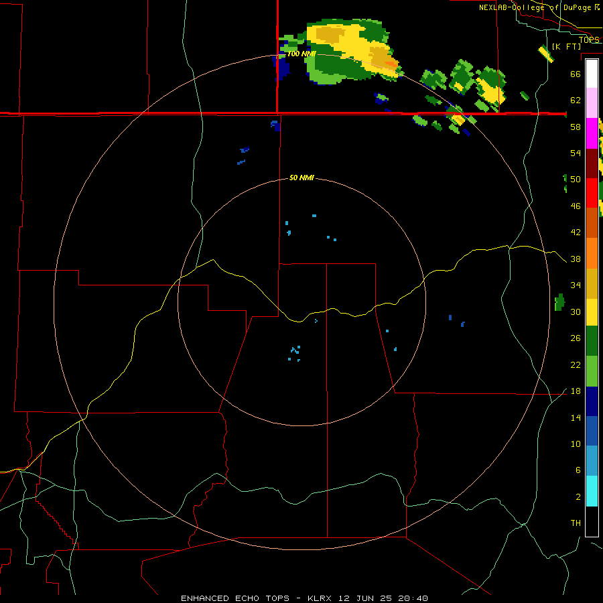Select the "42" legend value
Image resolution: width=603 pixels, height=603 pixels.
(x=576, y=232)
